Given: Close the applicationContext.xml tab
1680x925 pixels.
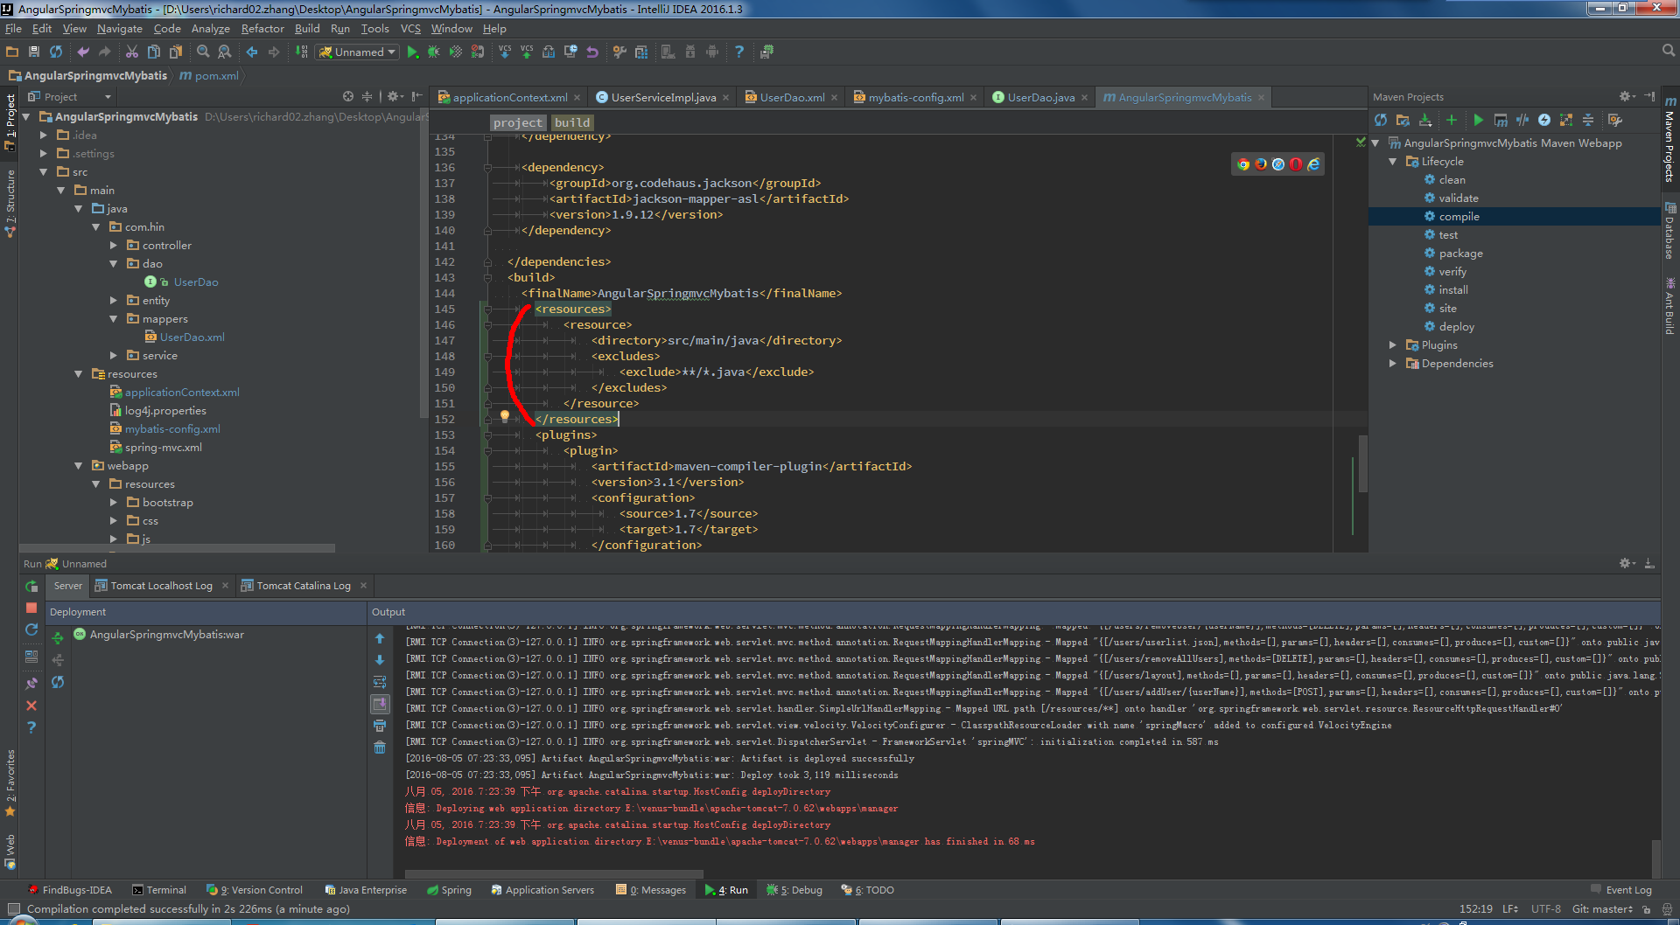Looking at the screenshot, I should click(x=577, y=98).
